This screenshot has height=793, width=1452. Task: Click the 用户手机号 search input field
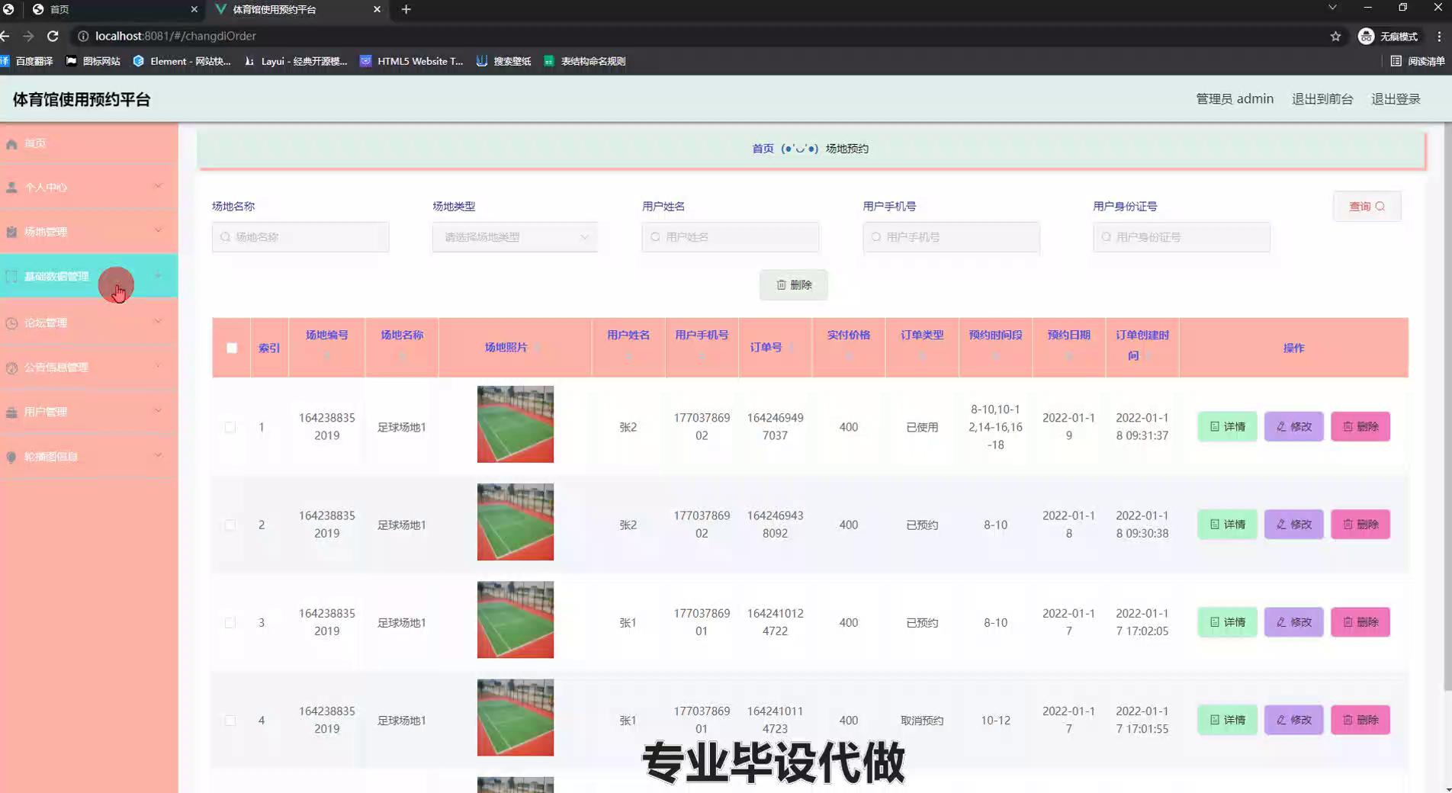(x=952, y=237)
